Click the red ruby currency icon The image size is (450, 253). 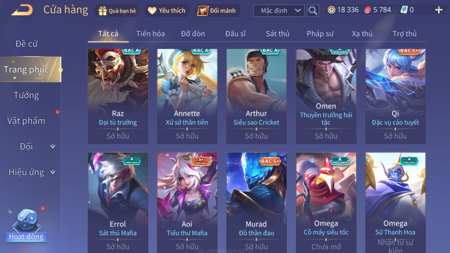[368, 10]
